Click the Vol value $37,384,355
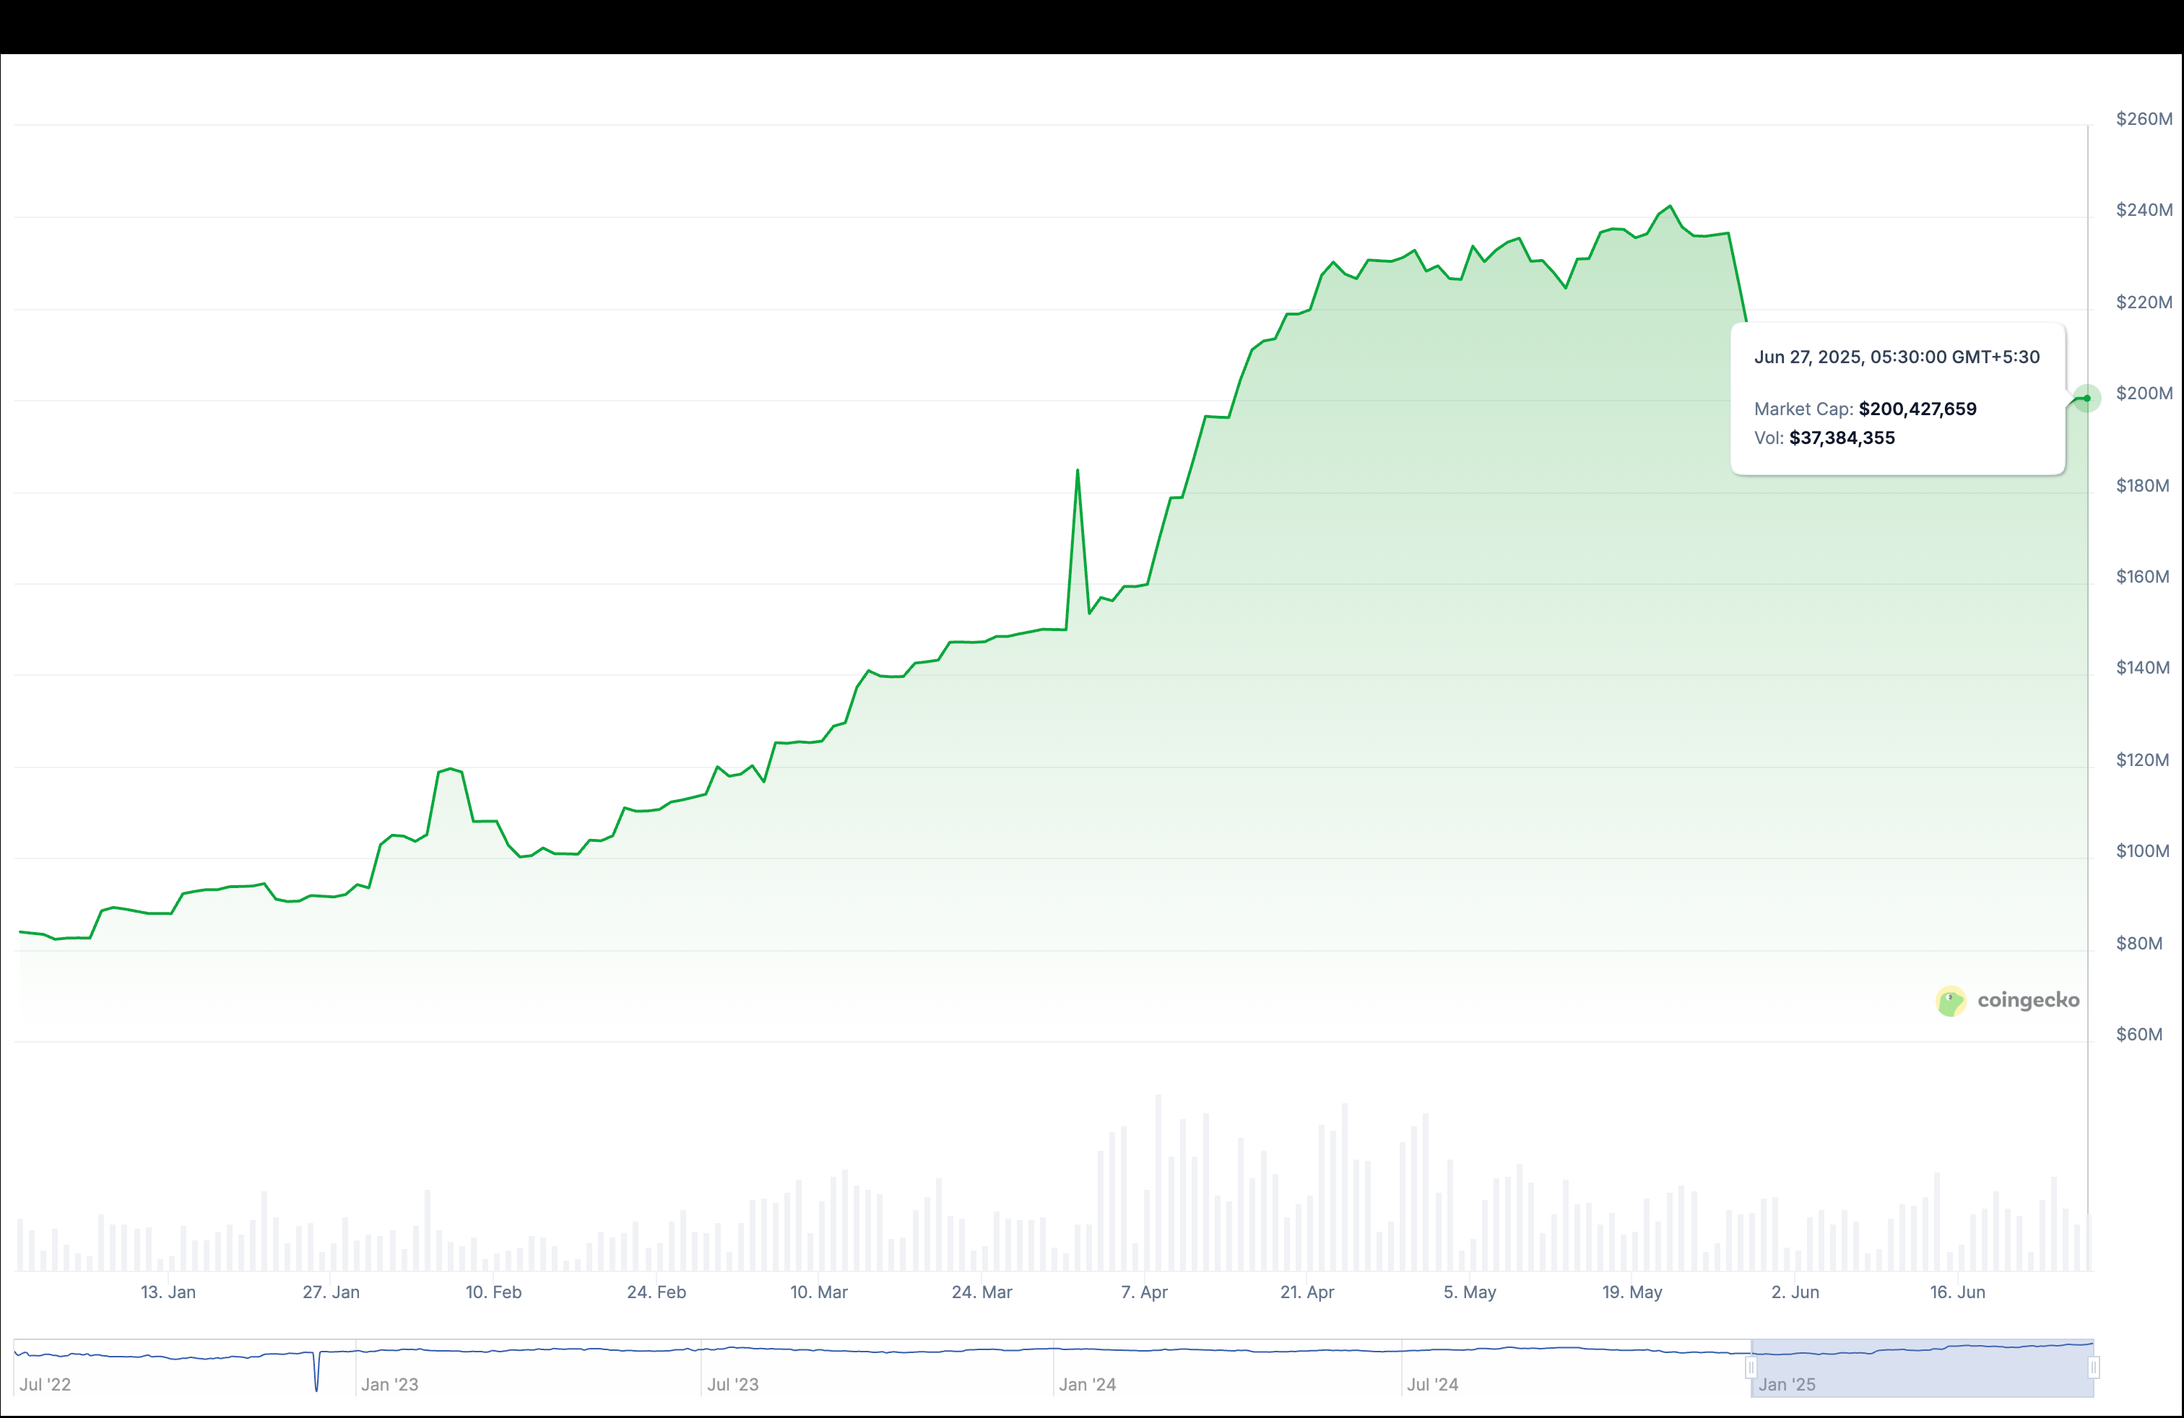Image resolution: width=2184 pixels, height=1418 pixels. [1842, 438]
